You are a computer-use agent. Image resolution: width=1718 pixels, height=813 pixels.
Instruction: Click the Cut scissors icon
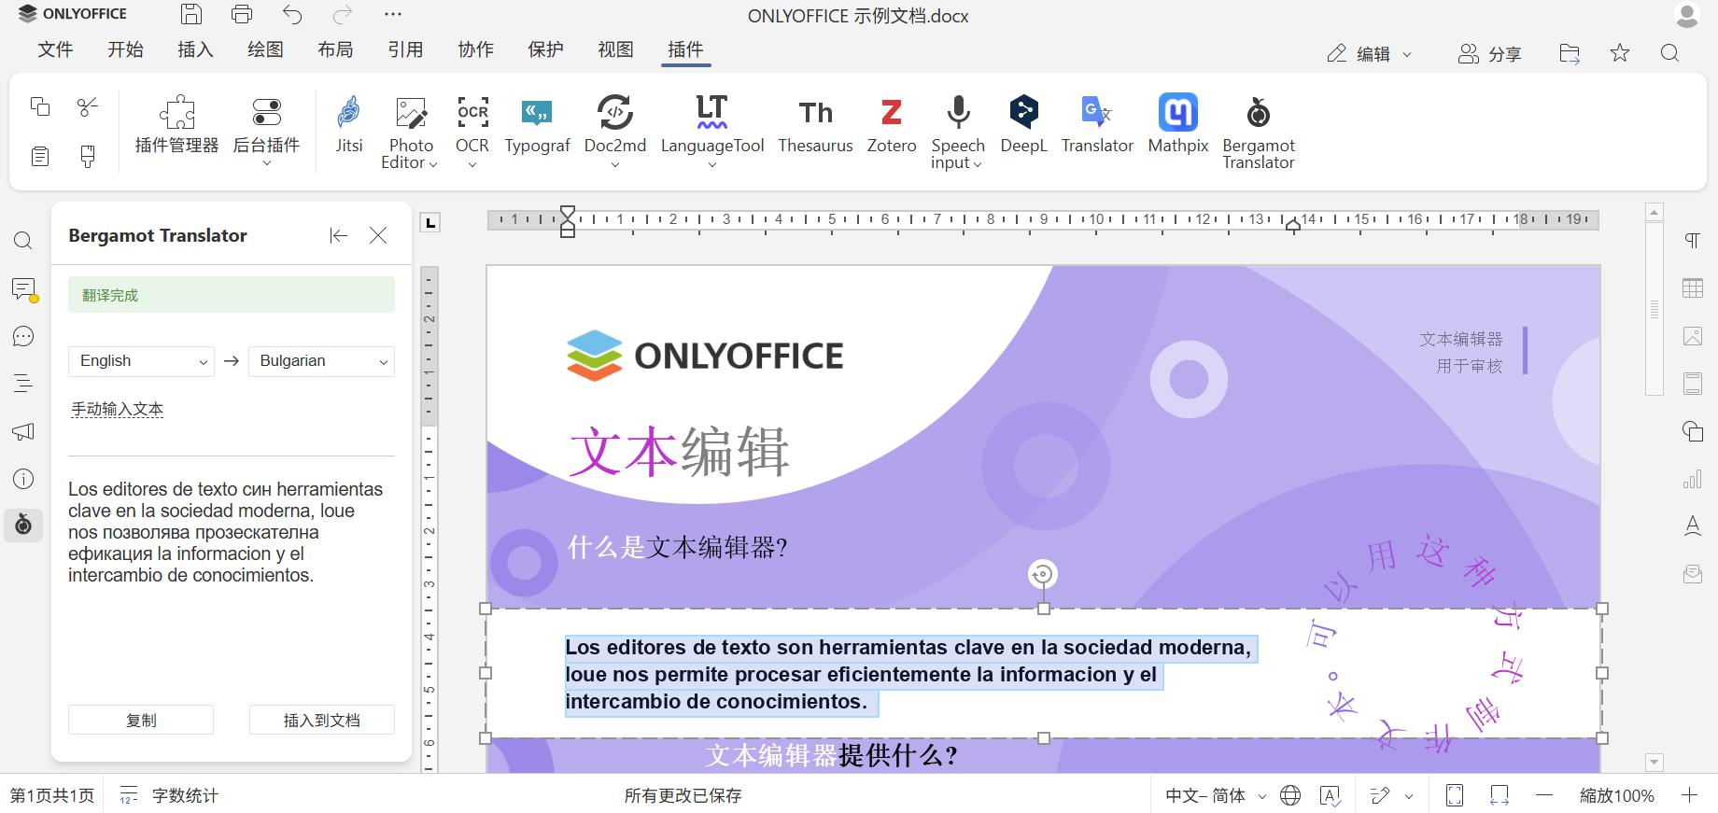click(88, 106)
